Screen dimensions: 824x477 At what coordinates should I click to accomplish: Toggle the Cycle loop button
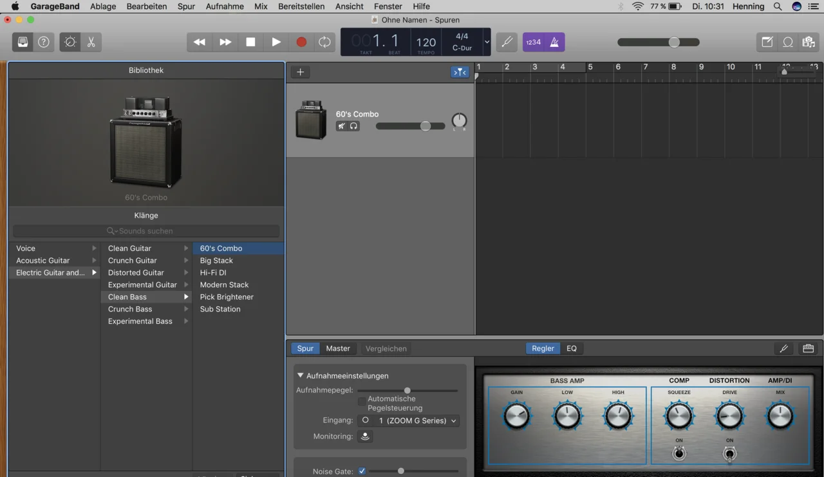(x=324, y=42)
